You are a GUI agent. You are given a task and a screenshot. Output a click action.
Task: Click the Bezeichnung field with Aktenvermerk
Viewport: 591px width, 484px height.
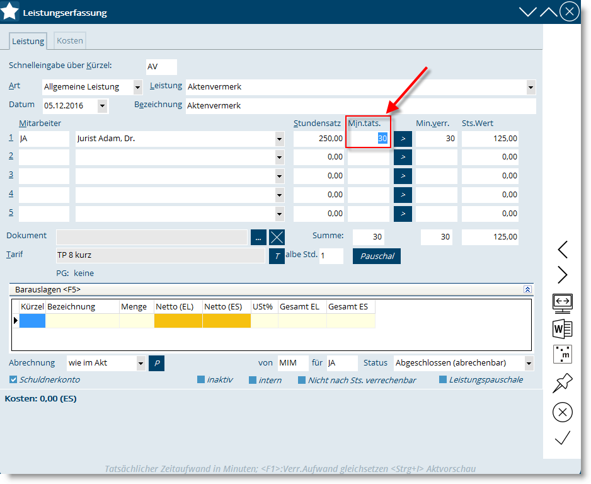click(x=360, y=106)
